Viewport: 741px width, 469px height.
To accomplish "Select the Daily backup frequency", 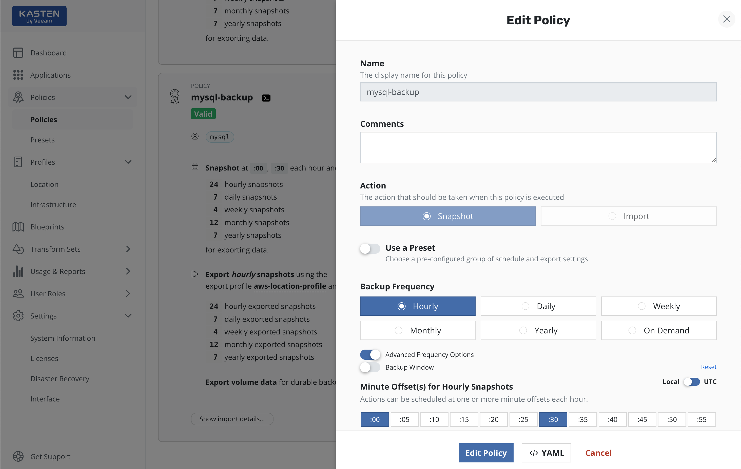I will [x=538, y=306].
